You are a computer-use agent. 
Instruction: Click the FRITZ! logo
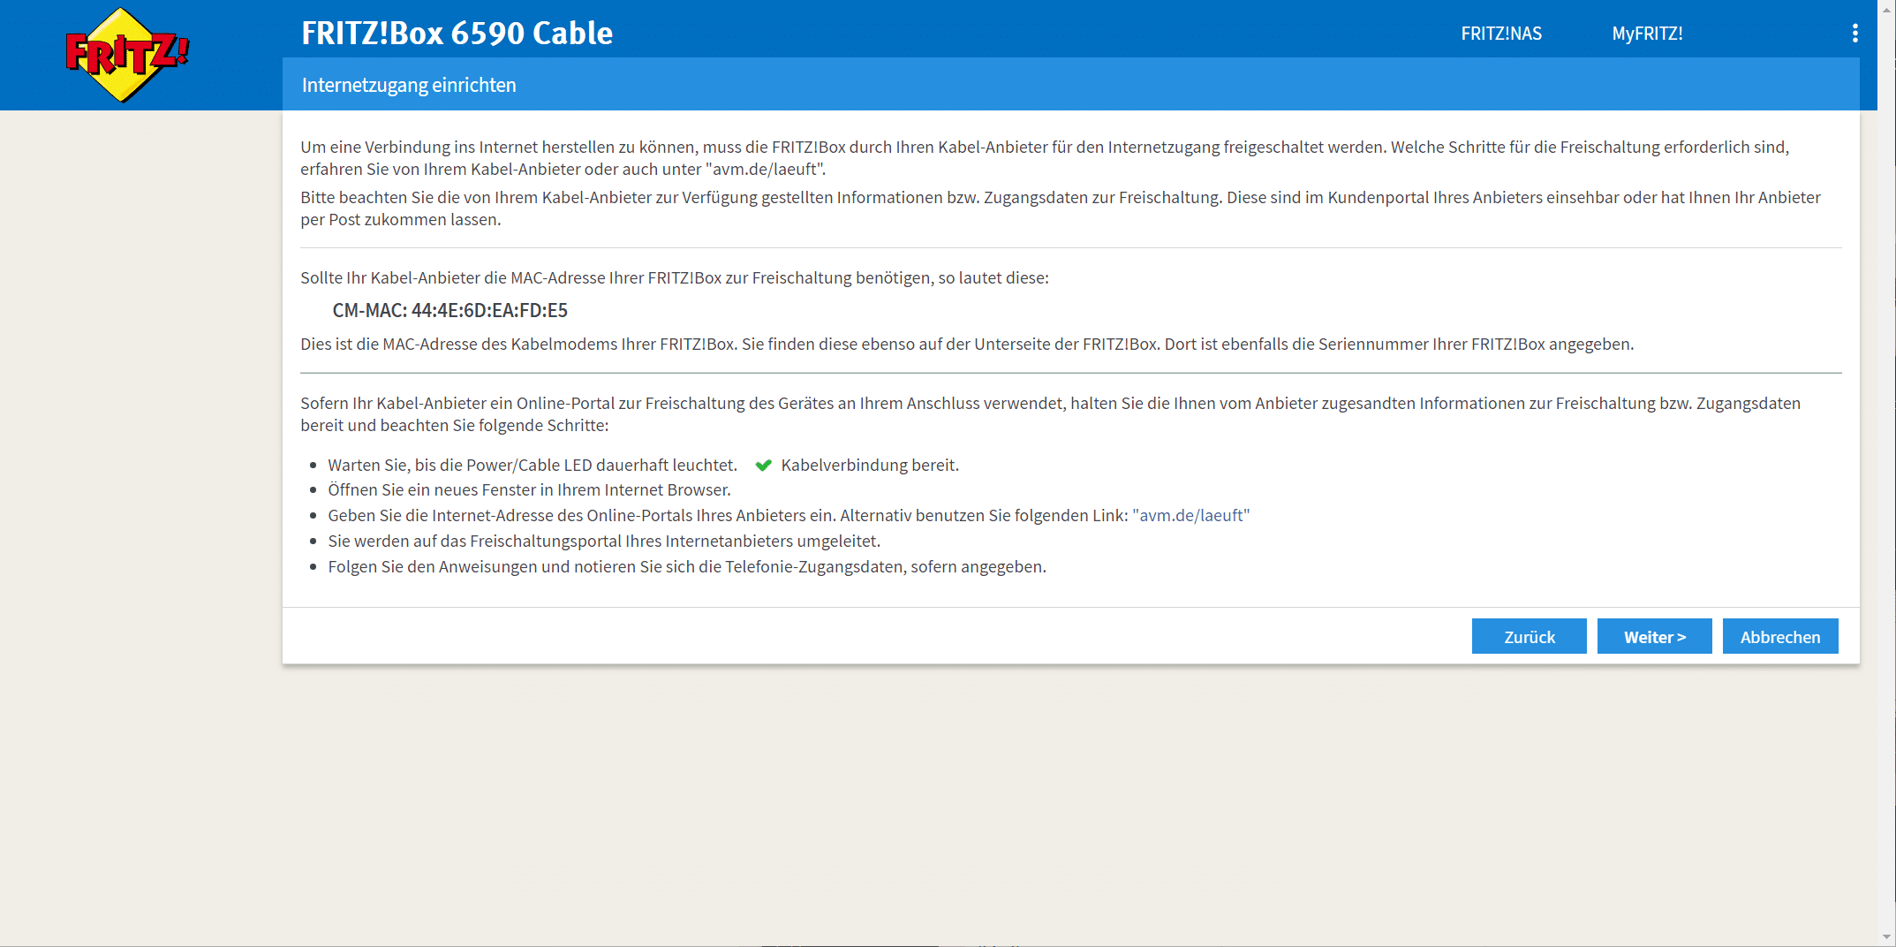(127, 55)
